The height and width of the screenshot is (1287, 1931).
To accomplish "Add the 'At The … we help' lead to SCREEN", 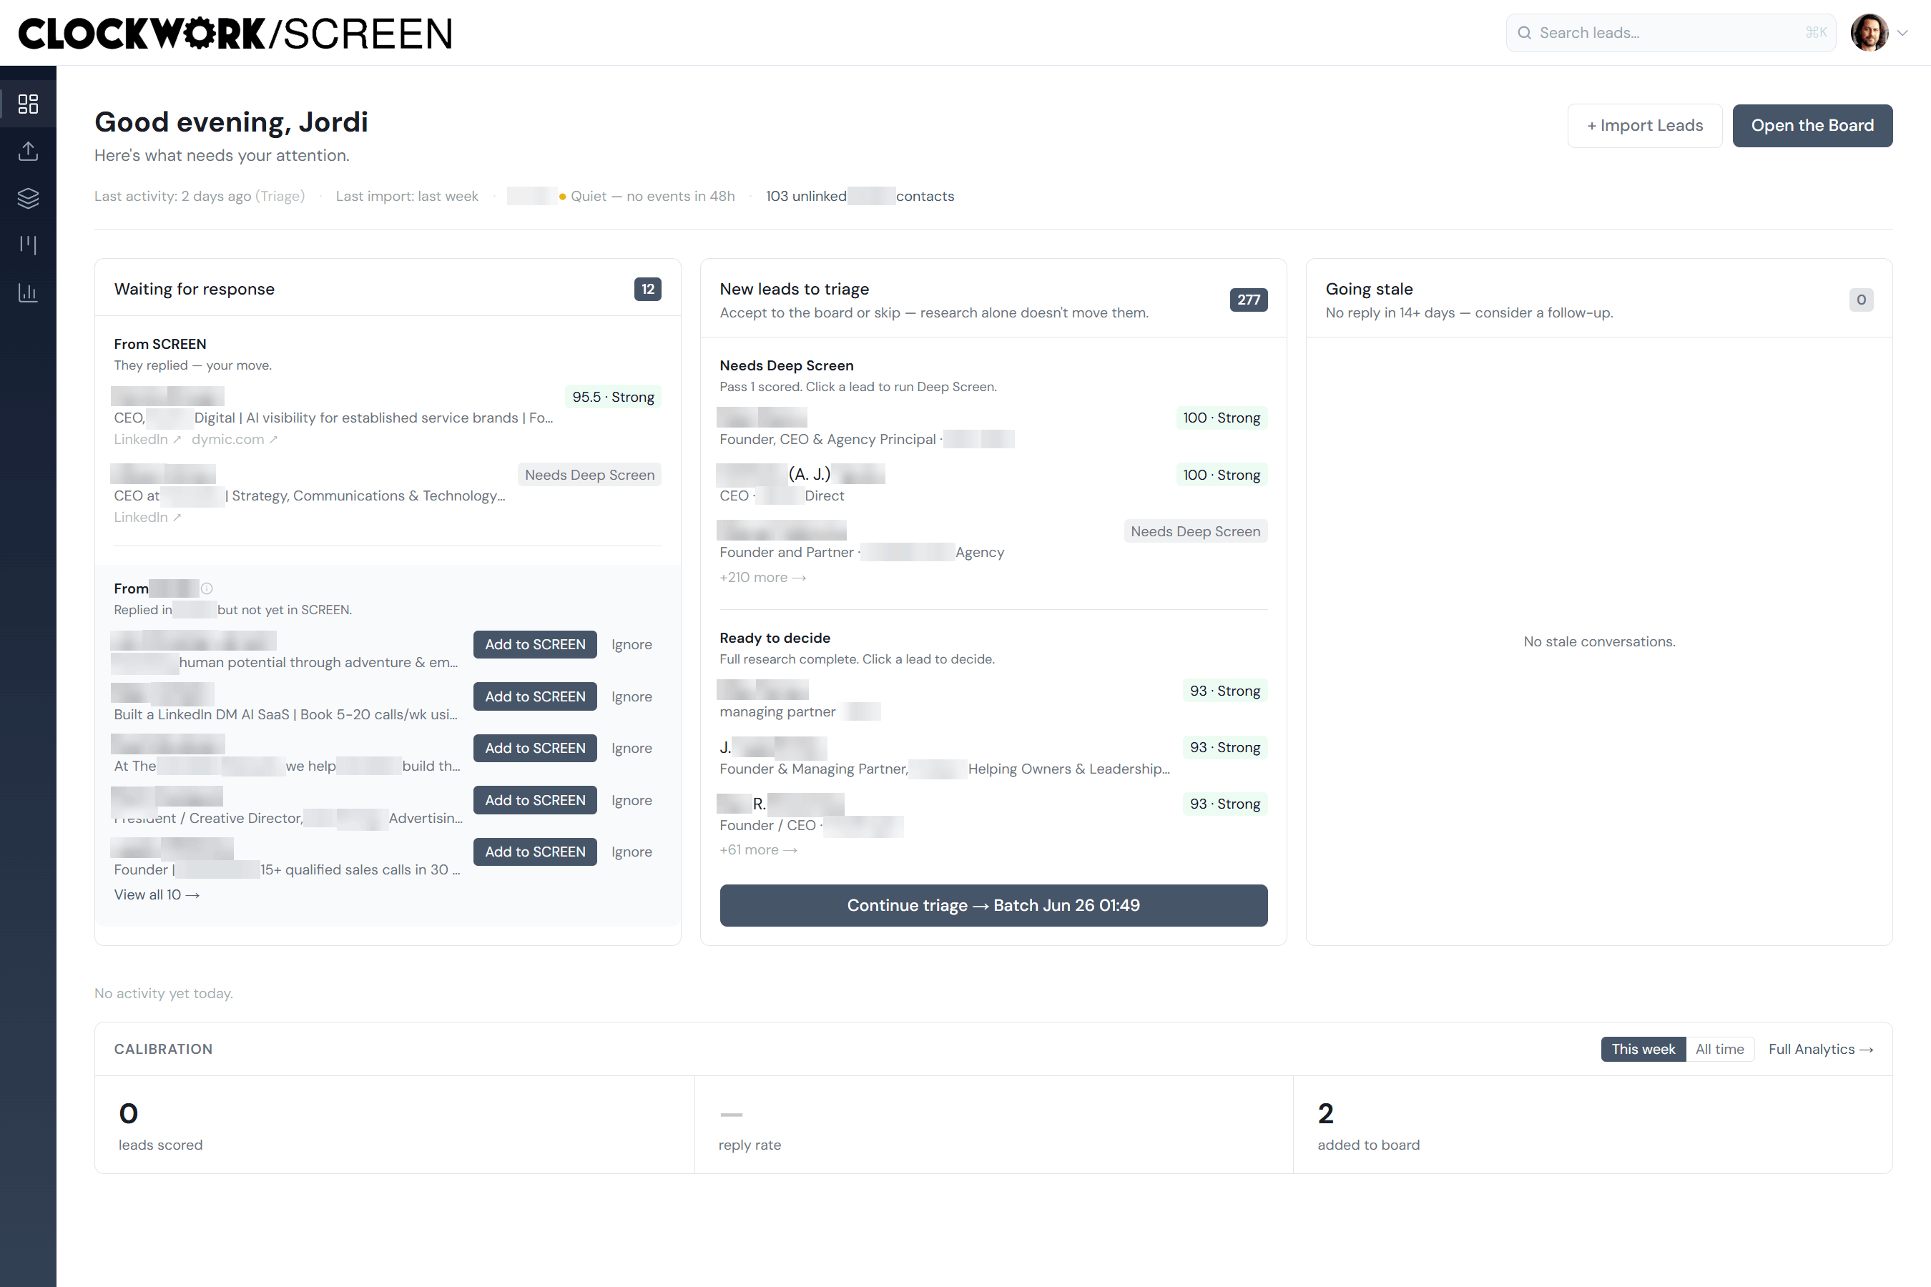I will click(x=535, y=748).
